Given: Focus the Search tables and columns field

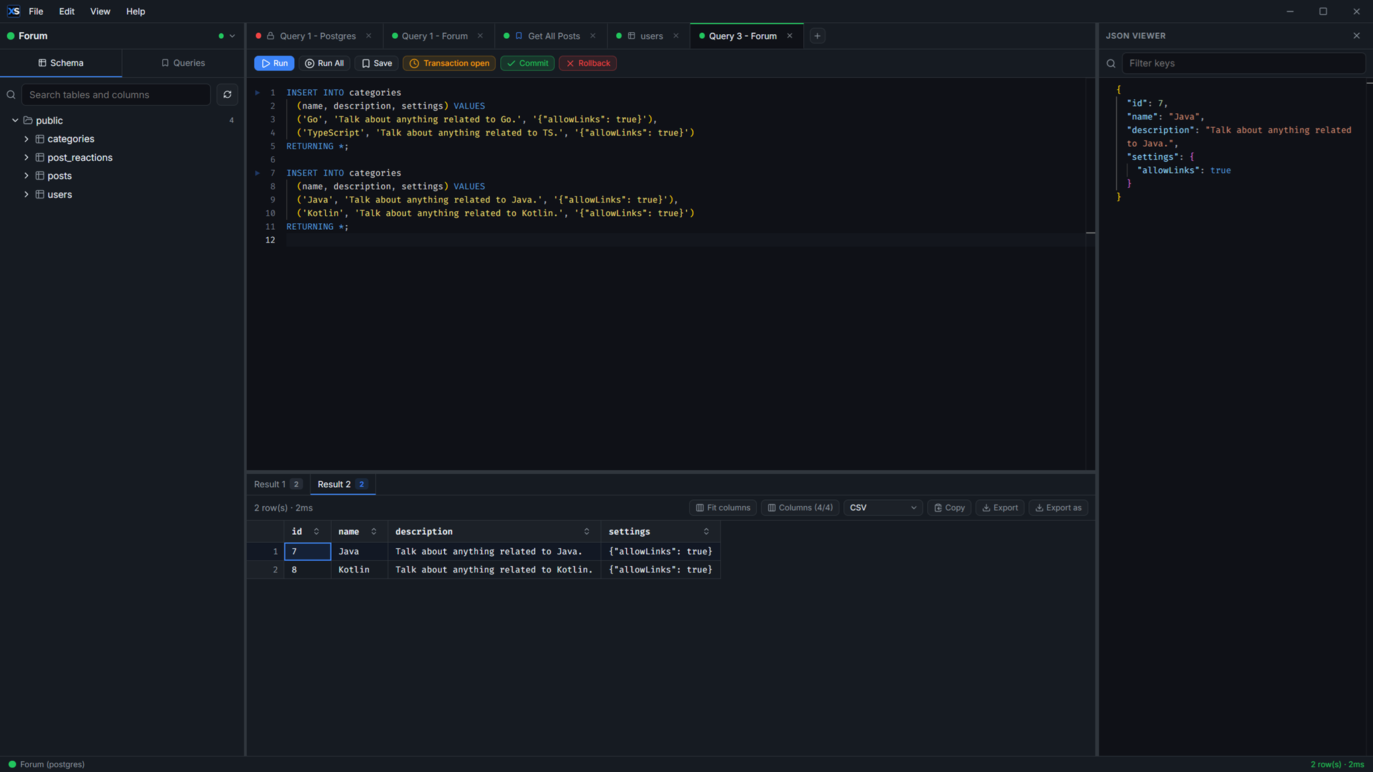Looking at the screenshot, I should tap(116, 94).
